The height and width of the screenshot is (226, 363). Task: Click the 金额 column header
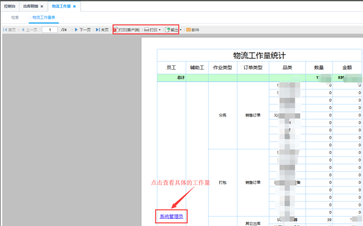click(x=347, y=68)
